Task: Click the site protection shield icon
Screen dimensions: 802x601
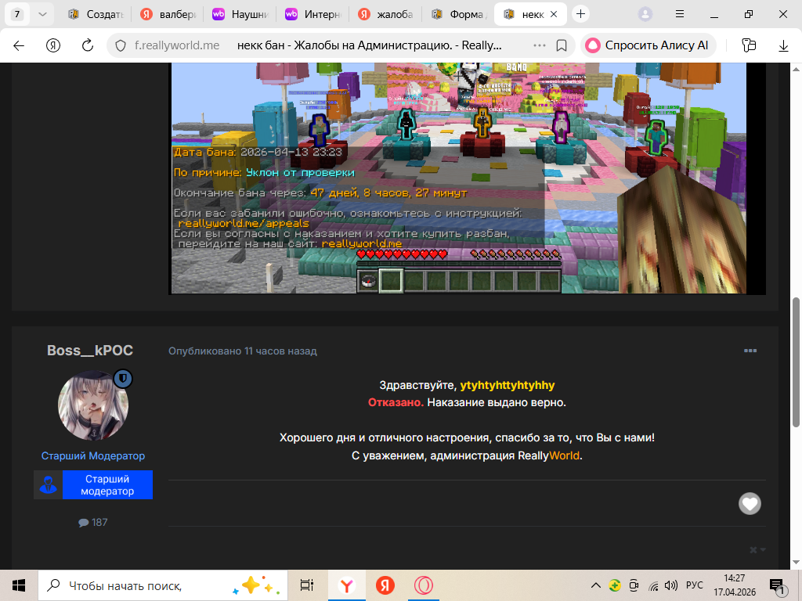Action: [x=121, y=45]
